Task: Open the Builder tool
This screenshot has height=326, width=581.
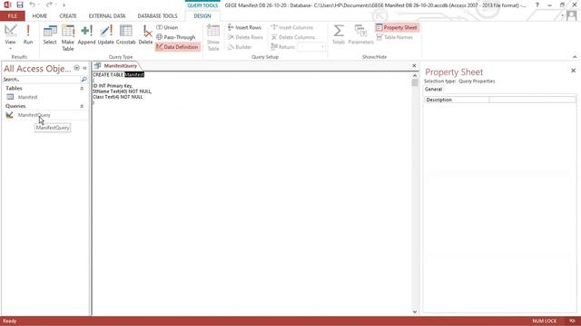Action: 240,47
